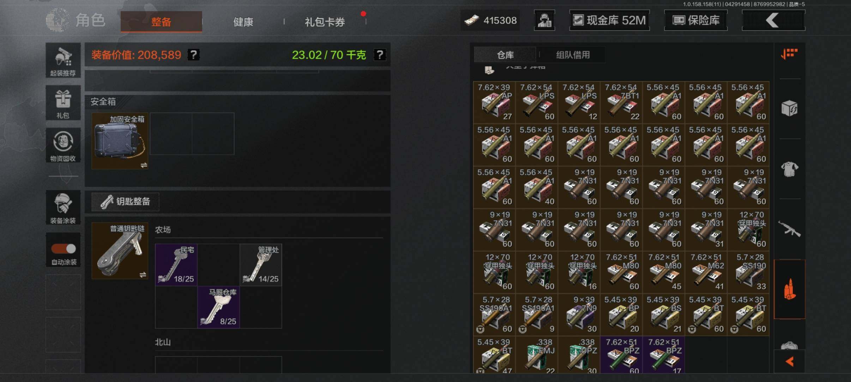Open the 礼包 gift pack icon
This screenshot has width=851, height=382.
[63, 103]
